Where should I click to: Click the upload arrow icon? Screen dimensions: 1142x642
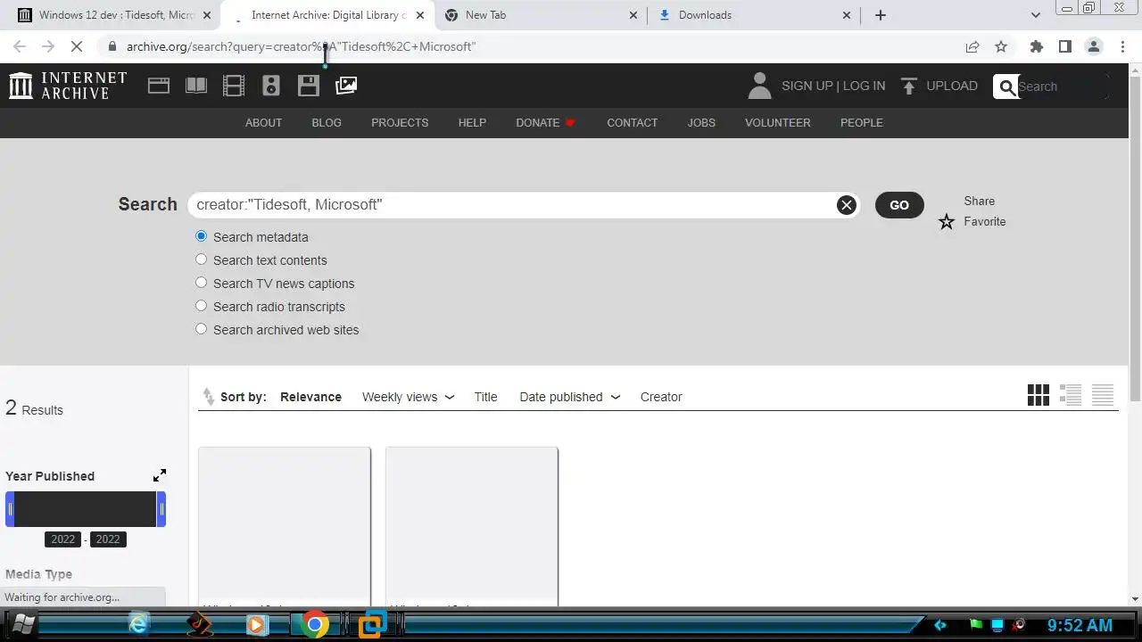909,86
